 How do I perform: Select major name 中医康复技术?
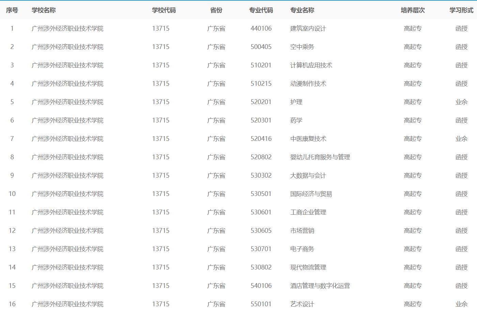(308, 139)
